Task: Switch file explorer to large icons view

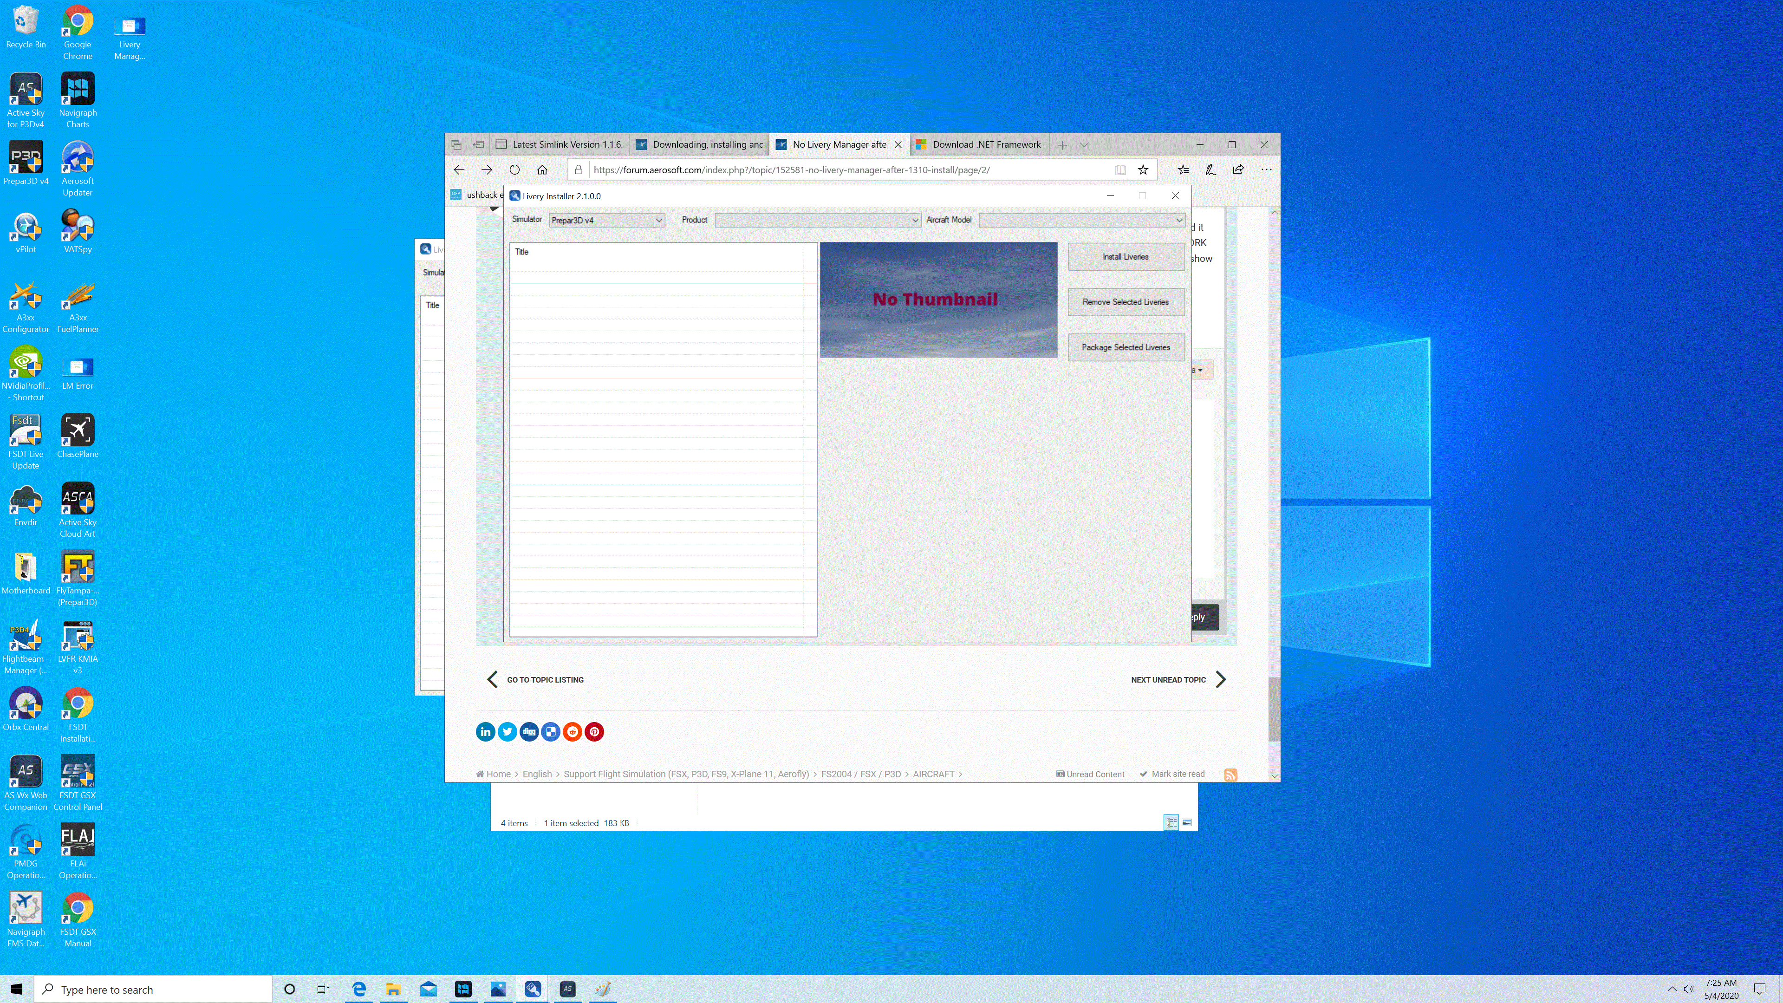Action: 1186,822
